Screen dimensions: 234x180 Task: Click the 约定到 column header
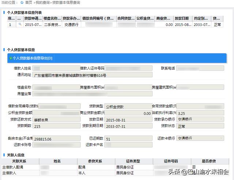point(201,19)
